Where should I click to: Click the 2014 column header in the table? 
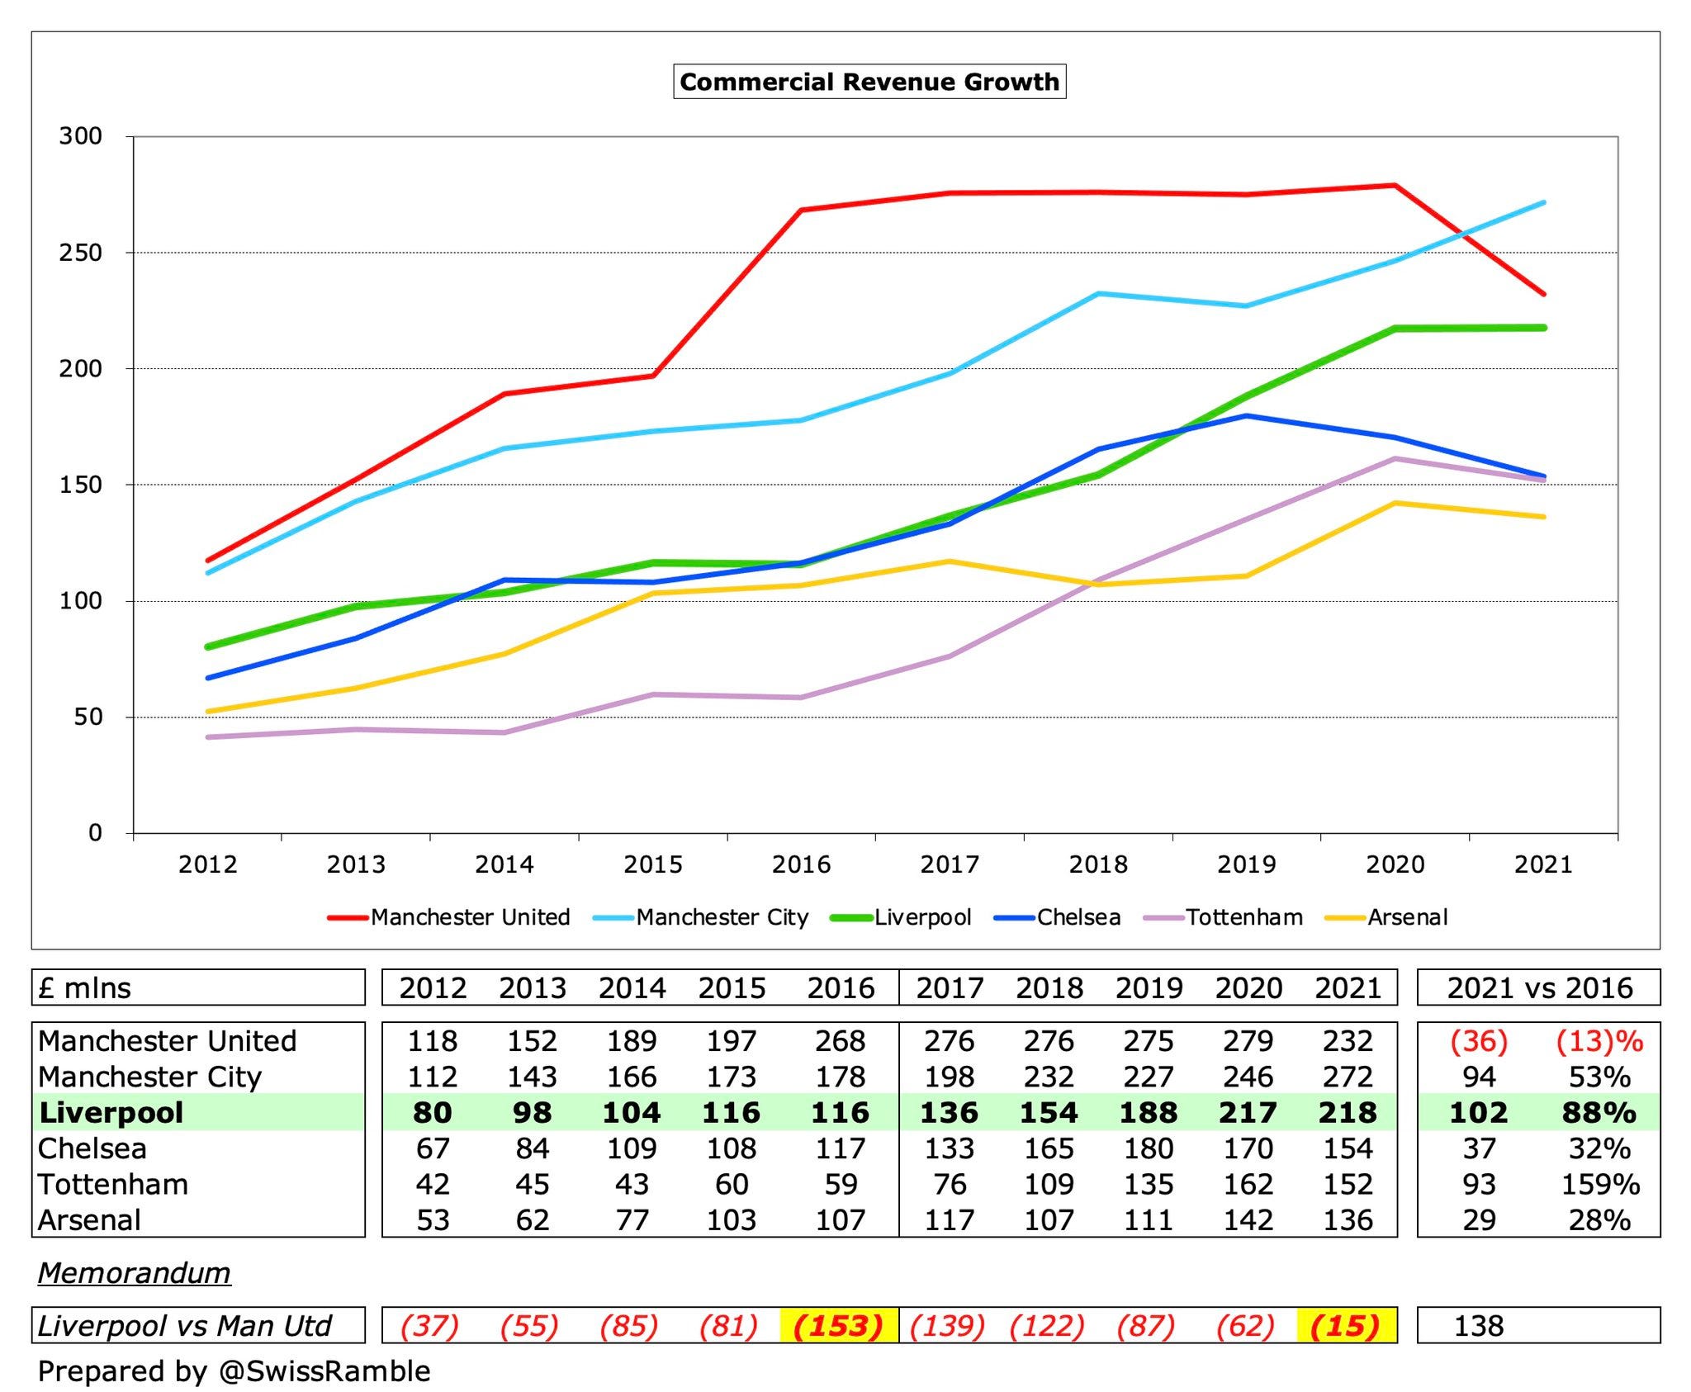coord(632,987)
